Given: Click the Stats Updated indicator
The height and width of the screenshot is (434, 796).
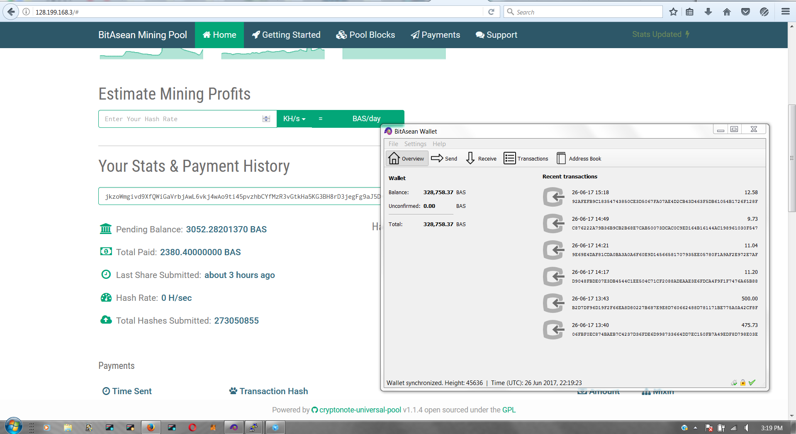Looking at the screenshot, I should [661, 34].
